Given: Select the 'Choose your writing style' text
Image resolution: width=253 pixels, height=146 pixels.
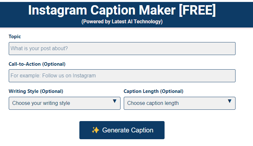Looking at the screenshot, I should coord(41,103).
